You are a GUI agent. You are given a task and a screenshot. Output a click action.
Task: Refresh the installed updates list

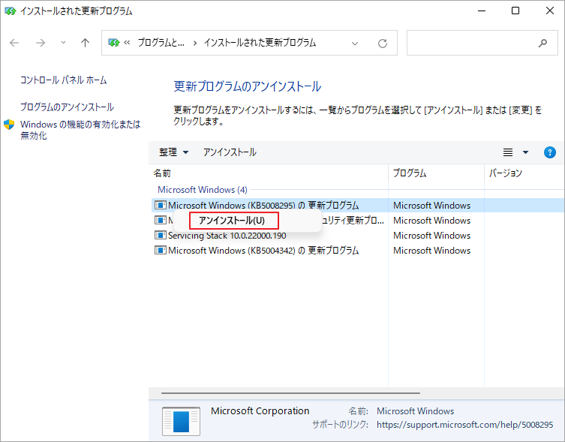383,44
